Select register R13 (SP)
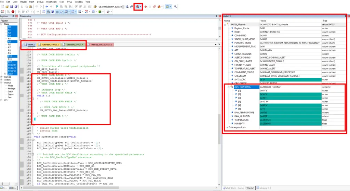The width and height of the screenshot is (350, 191). (12, 65)
